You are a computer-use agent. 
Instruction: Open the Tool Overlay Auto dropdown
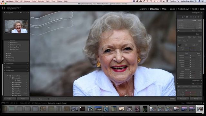[x=41, y=99]
